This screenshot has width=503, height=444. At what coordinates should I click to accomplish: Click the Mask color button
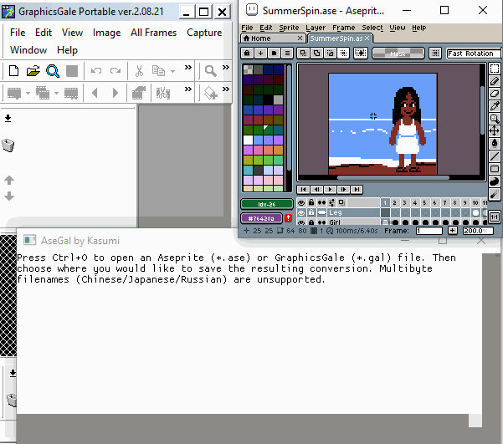coord(398,54)
